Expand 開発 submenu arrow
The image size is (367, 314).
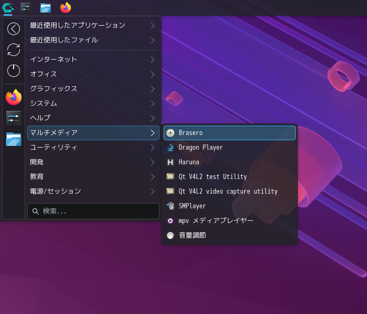click(x=153, y=162)
